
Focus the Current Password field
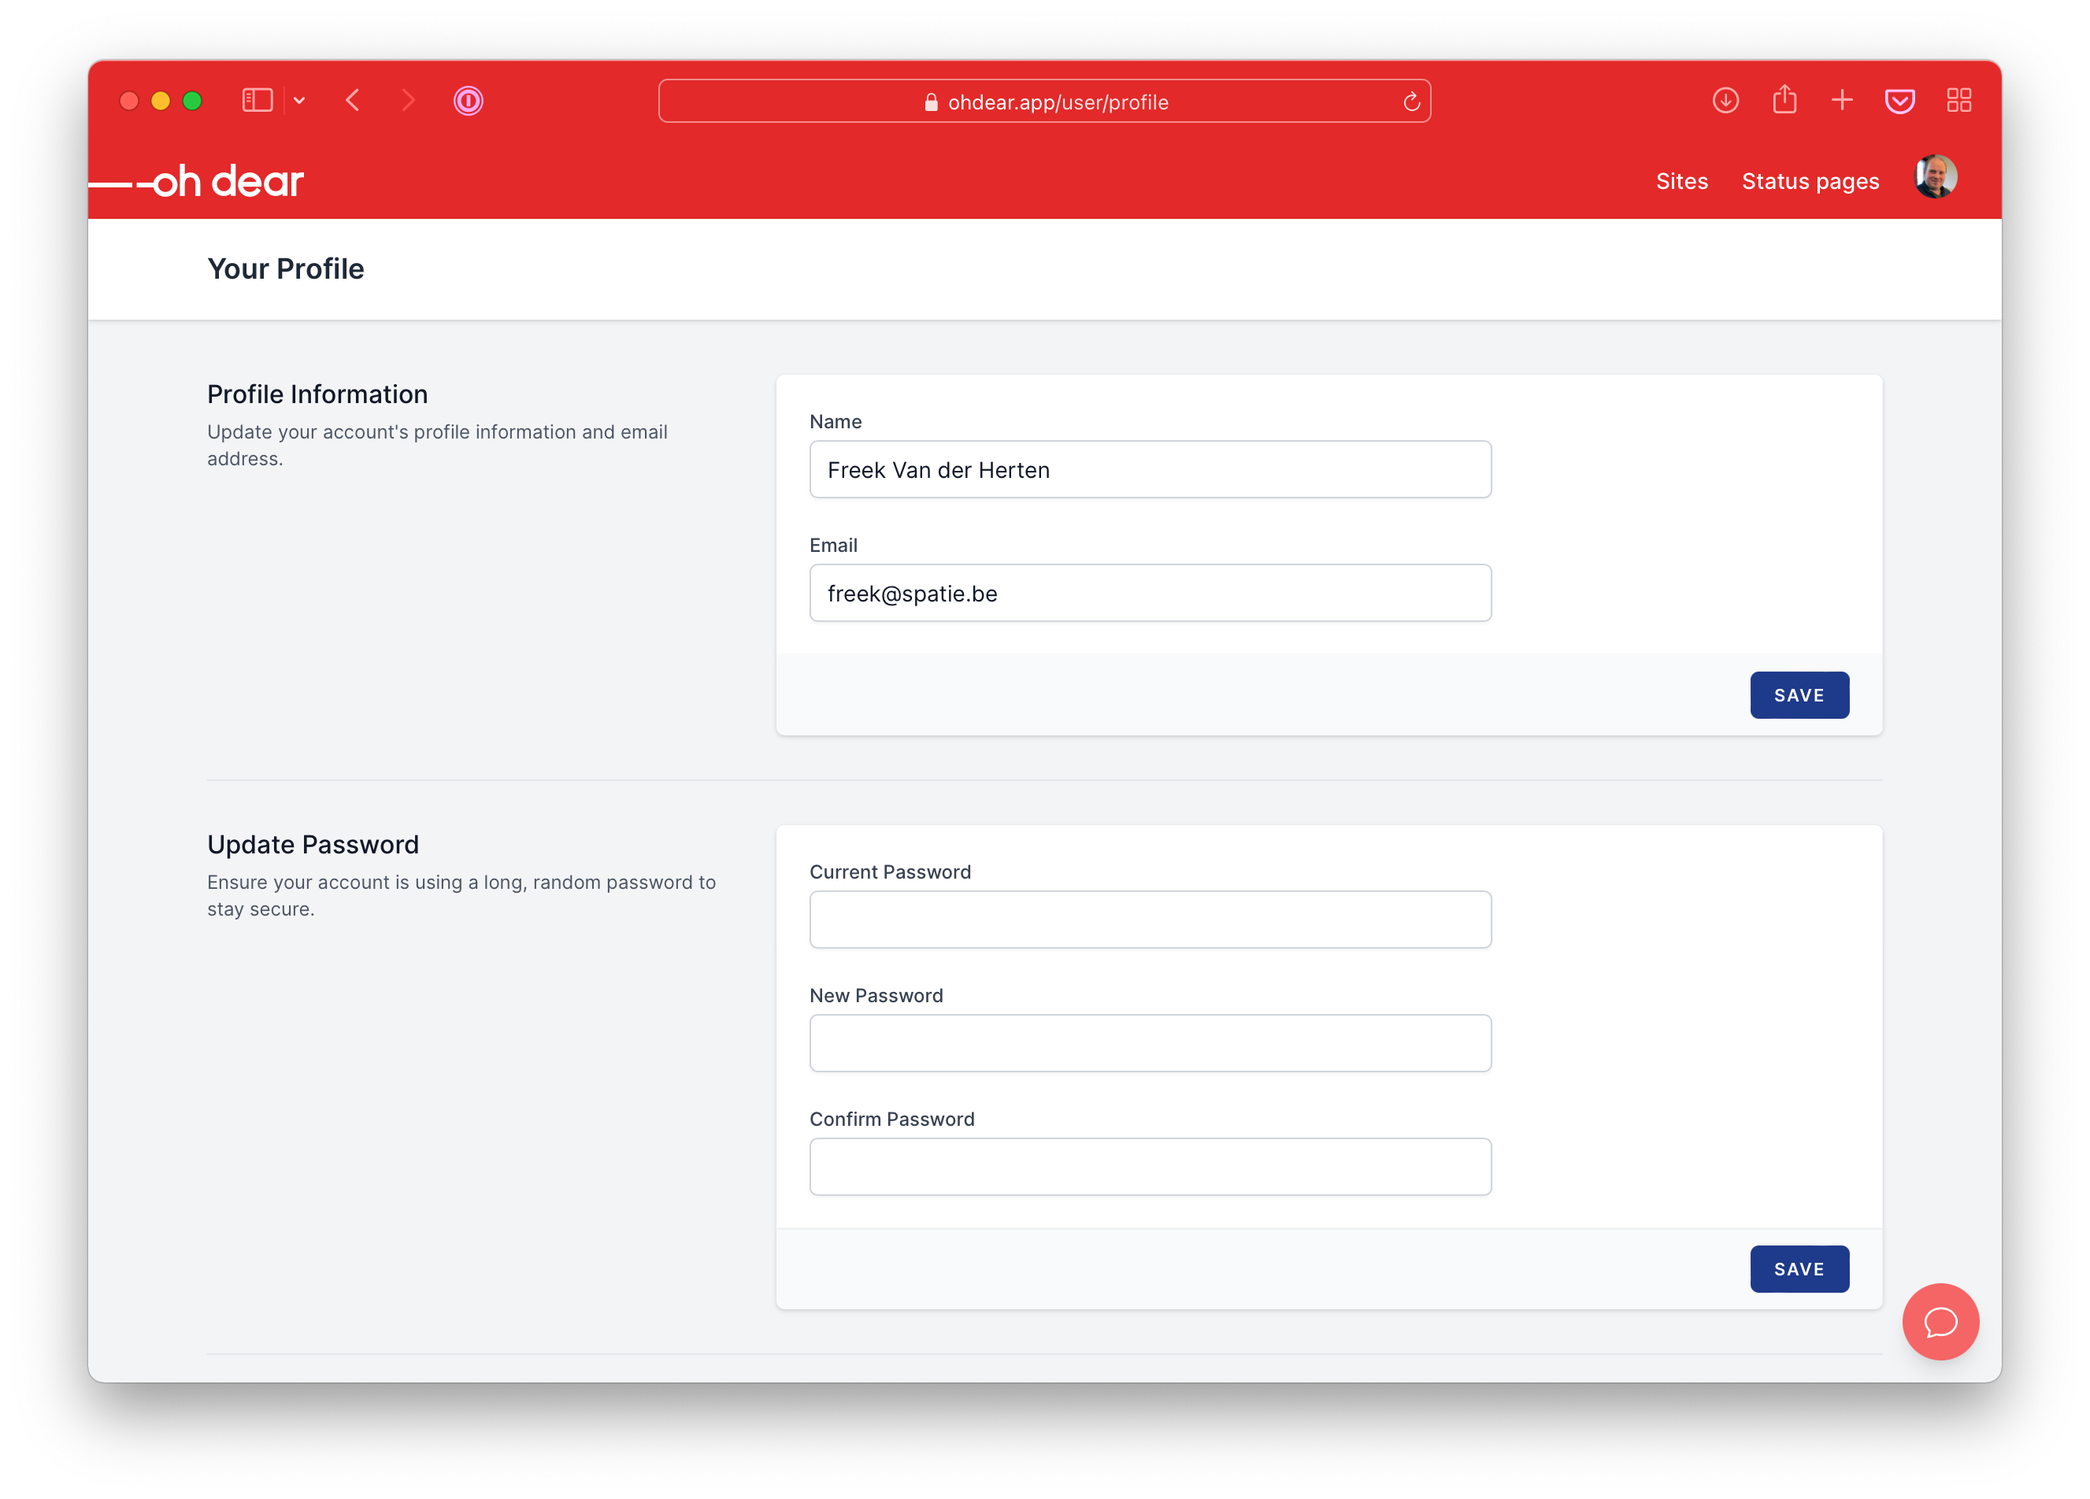1149,919
